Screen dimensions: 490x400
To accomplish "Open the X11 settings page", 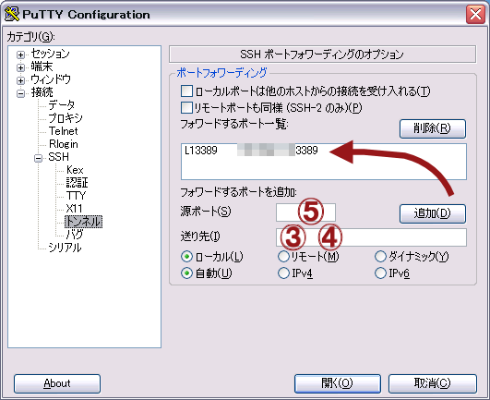I will (x=75, y=209).
